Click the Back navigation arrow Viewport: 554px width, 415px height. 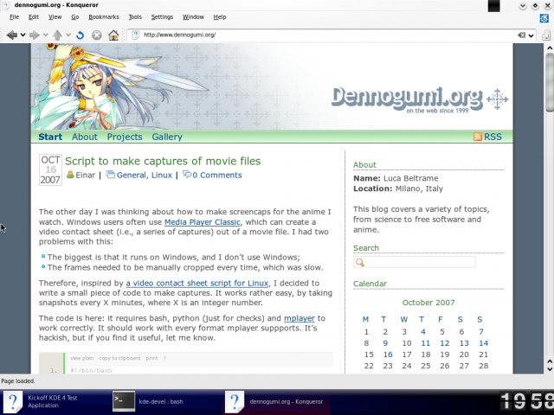[x=11, y=35]
